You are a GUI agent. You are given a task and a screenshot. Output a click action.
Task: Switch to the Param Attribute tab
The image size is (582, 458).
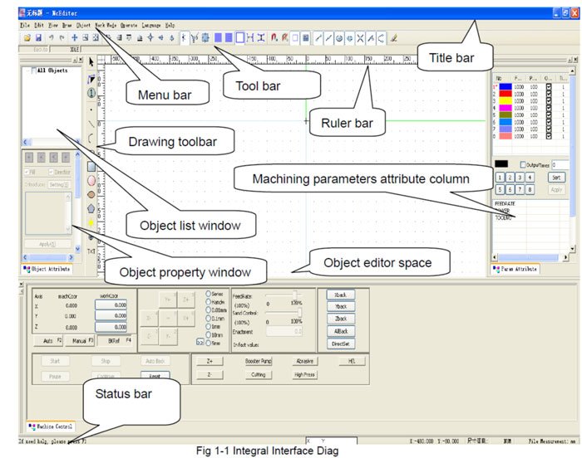pyautogui.click(x=515, y=269)
